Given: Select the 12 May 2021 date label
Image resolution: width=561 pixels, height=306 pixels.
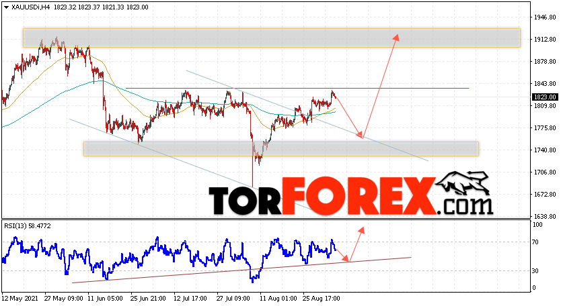Looking at the screenshot, I should pos(20,298).
